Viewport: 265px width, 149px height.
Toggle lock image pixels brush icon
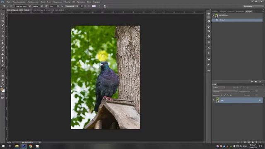click(x=224, y=95)
